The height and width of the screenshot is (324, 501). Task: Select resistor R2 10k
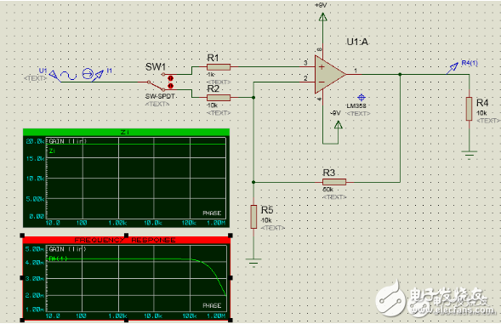coord(219,98)
